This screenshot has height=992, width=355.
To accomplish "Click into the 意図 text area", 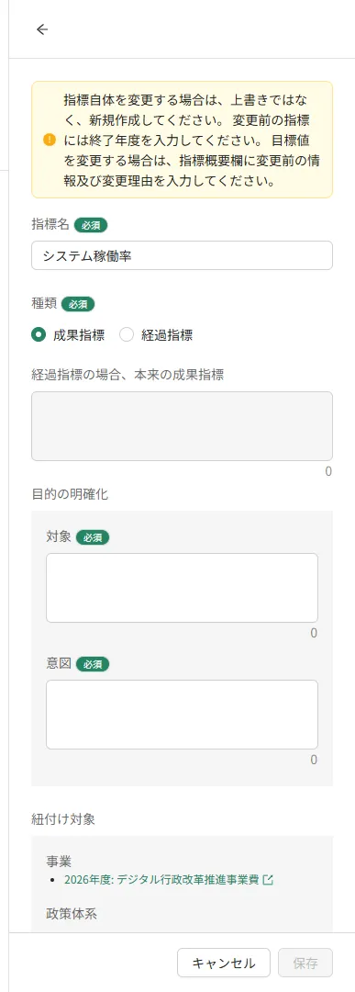I will click(182, 715).
